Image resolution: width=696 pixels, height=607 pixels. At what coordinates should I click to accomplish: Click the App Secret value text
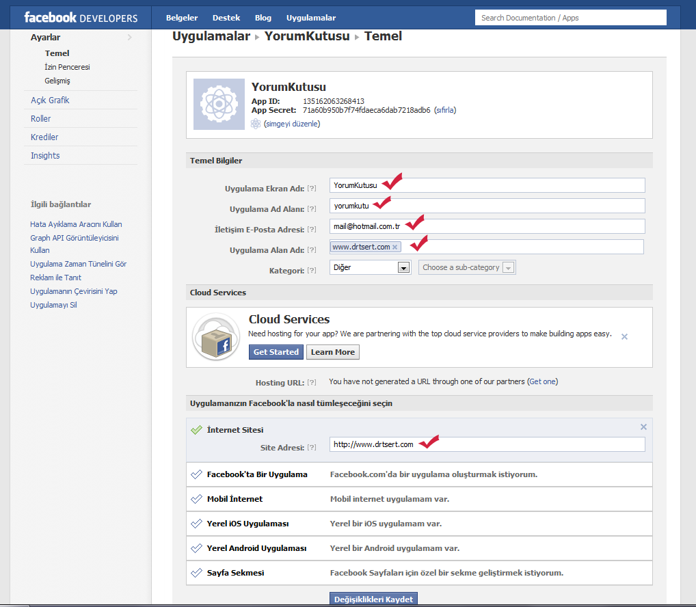(x=366, y=110)
